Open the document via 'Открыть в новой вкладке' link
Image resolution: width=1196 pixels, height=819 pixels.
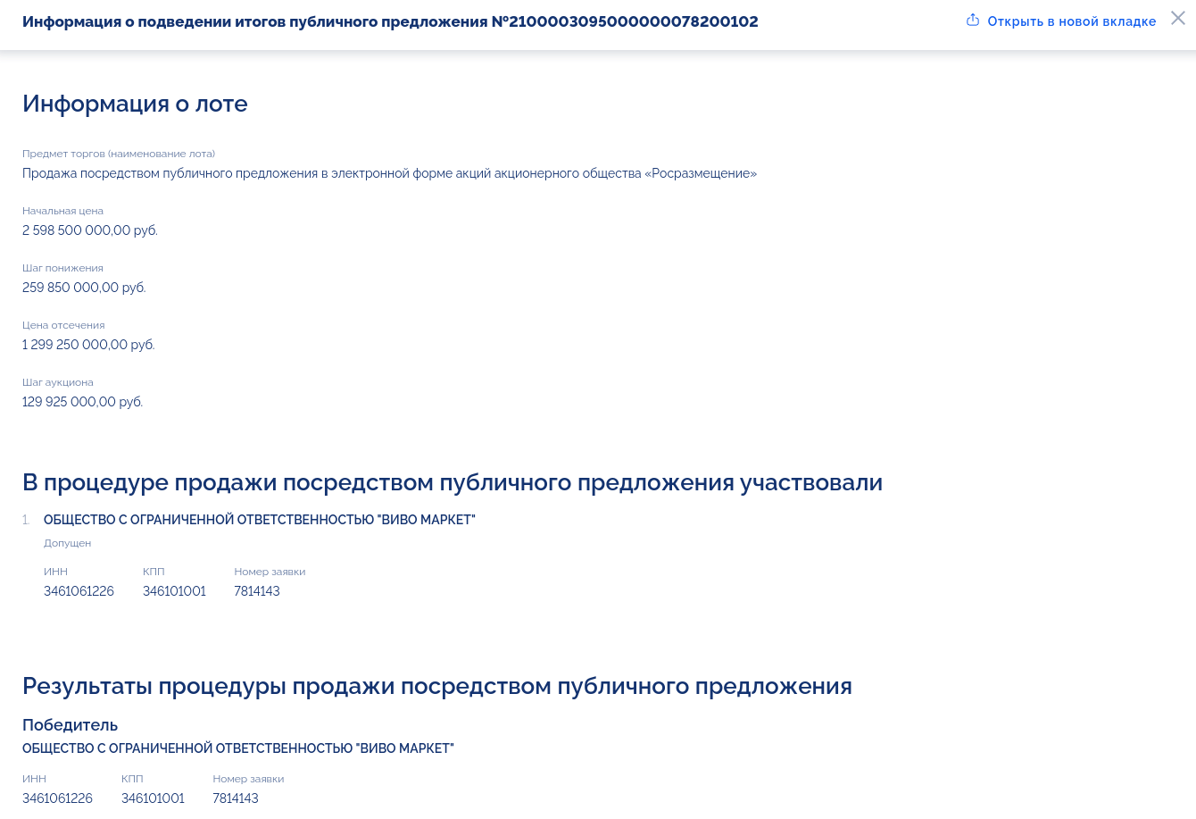click(1071, 21)
